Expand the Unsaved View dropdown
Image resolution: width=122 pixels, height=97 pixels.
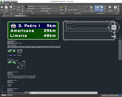click(33, 9)
